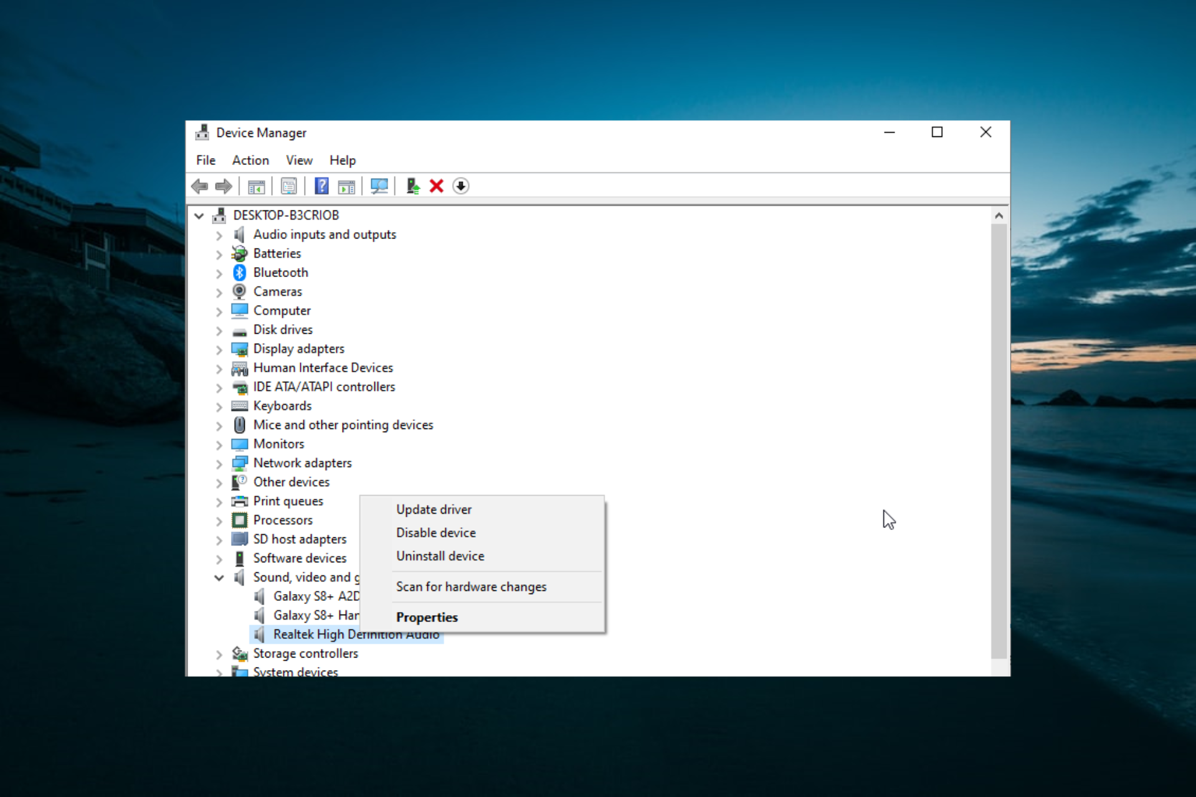The image size is (1196, 797).
Task: Click the Display adapters category icon
Action: pos(239,349)
